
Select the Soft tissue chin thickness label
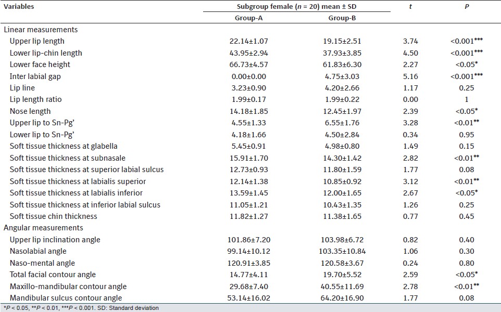pyautogui.click(x=53, y=216)
